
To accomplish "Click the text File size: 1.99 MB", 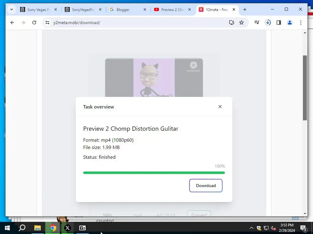I will [x=101, y=147].
